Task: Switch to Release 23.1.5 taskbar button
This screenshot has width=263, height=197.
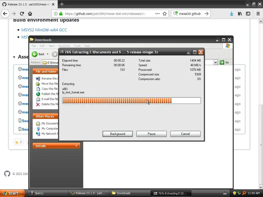Action: point(89,193)
